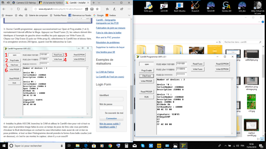This screenshot has height=149, width=266.
Task: Switch to la lune le 15/03 tab
Action: pyautogui.click(x=51, y=3)
